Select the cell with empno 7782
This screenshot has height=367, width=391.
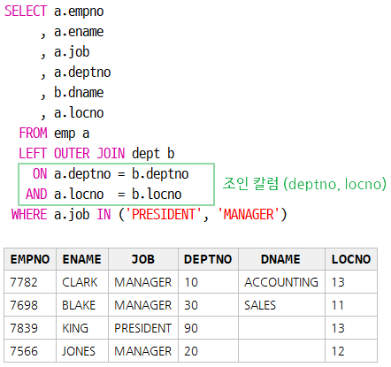30,282
